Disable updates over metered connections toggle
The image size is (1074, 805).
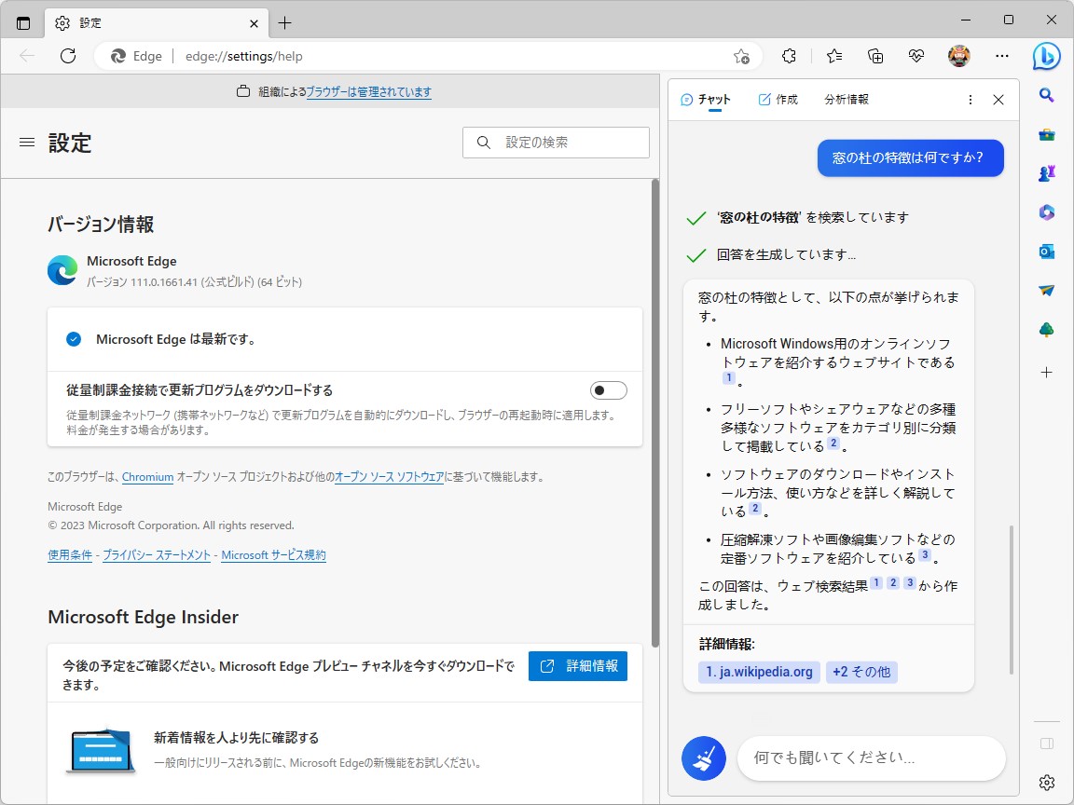[x=608, y=389]
